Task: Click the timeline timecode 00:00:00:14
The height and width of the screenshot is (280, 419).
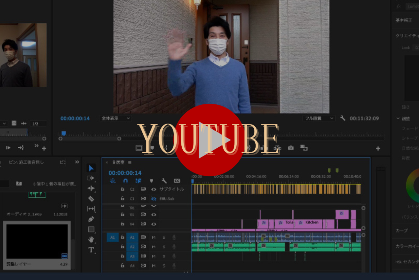Action: (x=125, y=173)
